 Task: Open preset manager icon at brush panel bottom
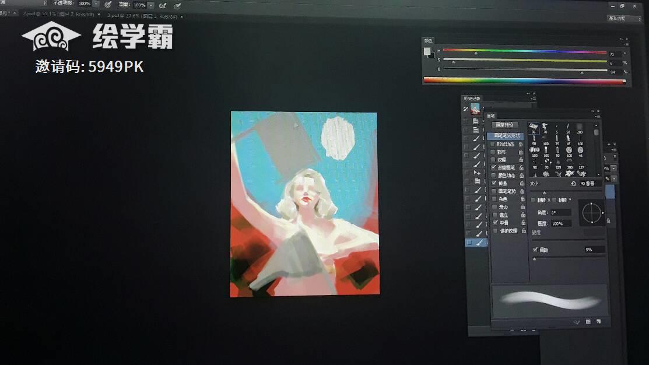[x=588, y=321]
